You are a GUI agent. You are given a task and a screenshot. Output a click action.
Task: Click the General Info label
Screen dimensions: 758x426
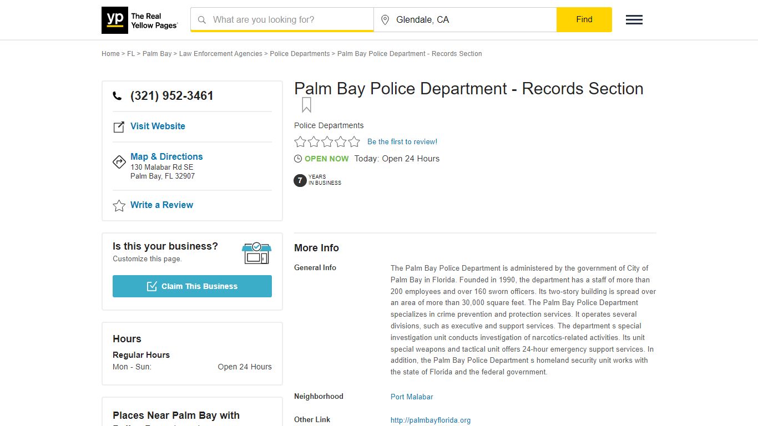[315, 267]
